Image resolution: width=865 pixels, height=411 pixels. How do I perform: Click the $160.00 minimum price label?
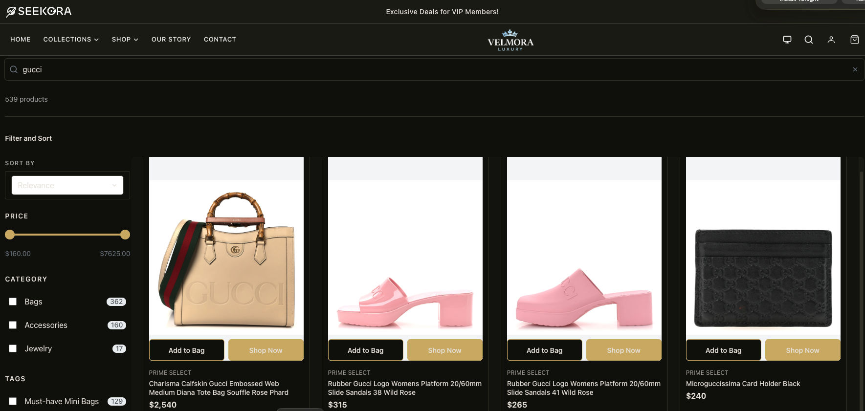coord(18,254)
